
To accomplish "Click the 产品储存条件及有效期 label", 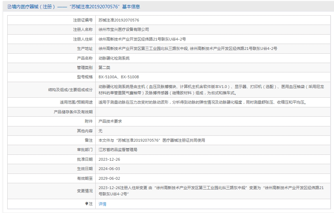I will point(73,112).
